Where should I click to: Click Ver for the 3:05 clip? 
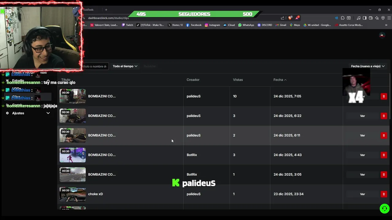362,174
